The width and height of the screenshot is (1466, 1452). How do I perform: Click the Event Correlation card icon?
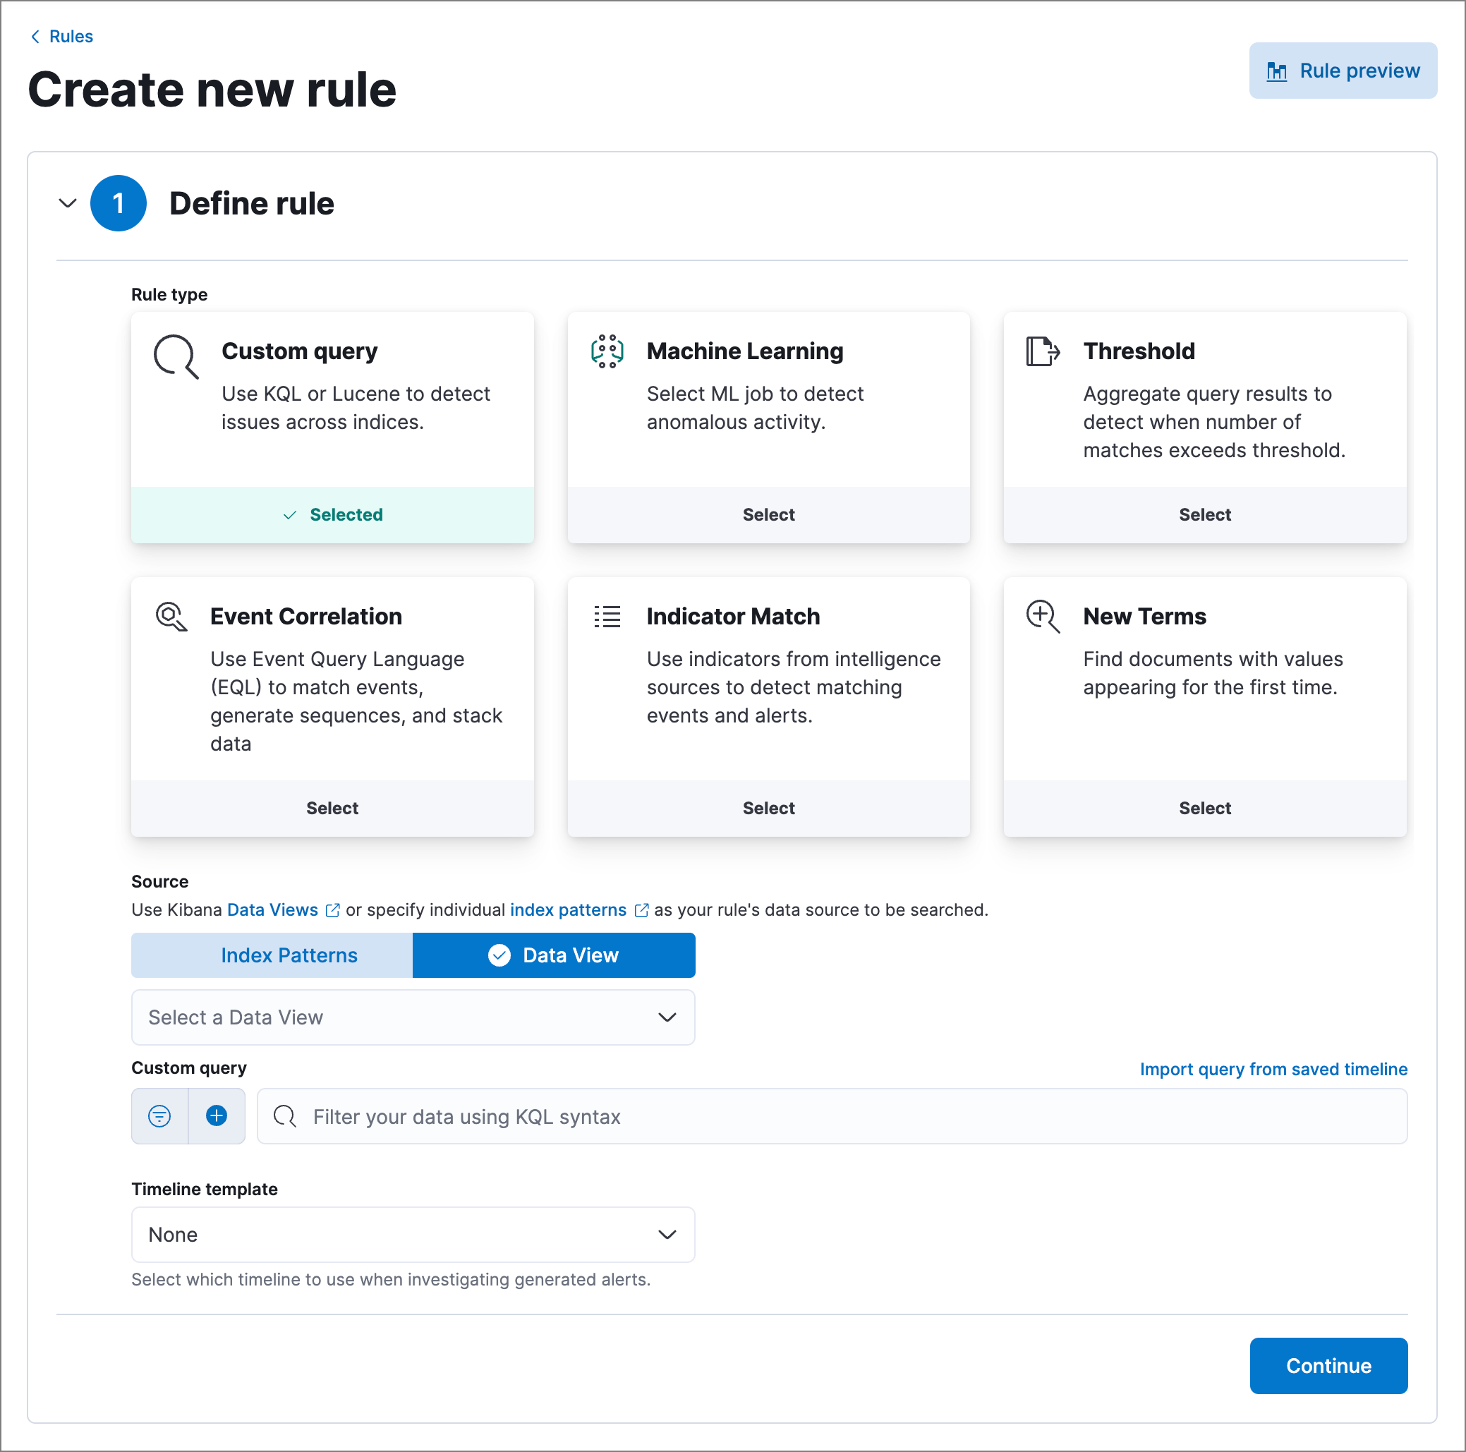pyautogui.click(x=171, y=617)
